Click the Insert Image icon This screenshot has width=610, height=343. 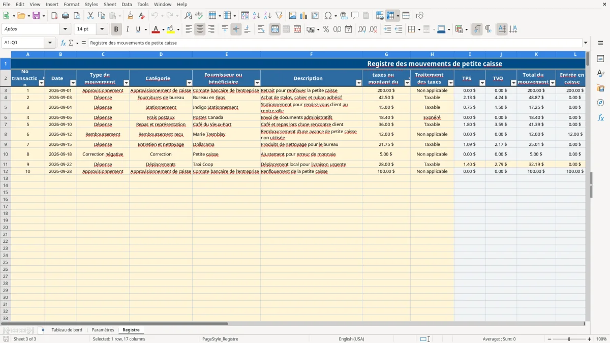coord(293,16)
